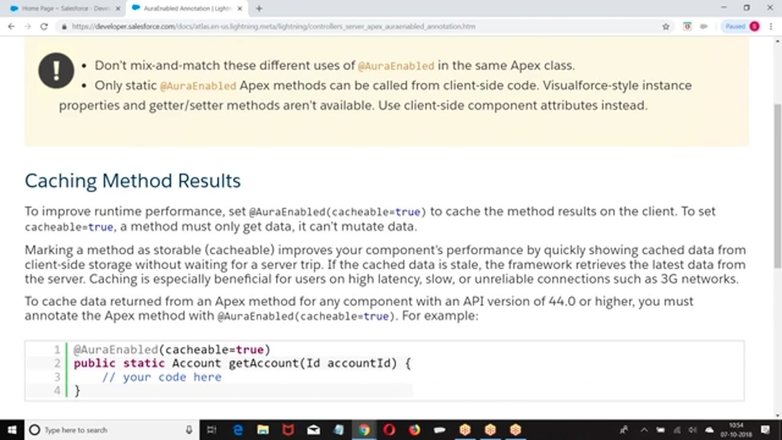The width and height of the screenshot is (782, 440).
Task: Click the Paused profile button
Action: coord(742,26)
